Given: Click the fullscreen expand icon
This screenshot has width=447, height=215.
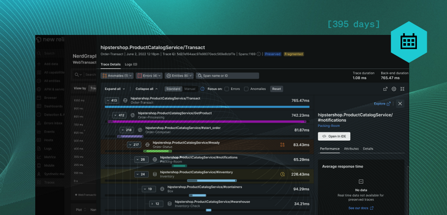Looking at the screenshot, I should tap(402, 89).
